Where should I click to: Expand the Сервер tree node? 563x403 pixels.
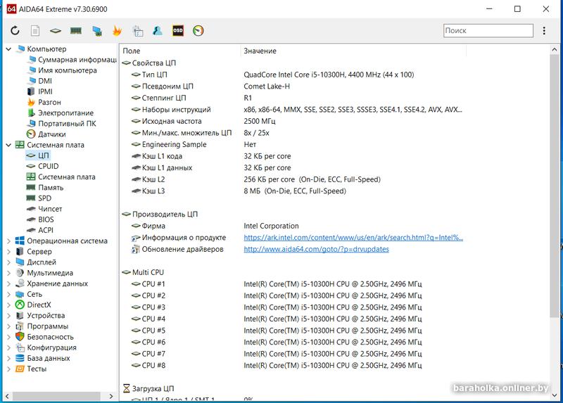(x=9, y=252)
